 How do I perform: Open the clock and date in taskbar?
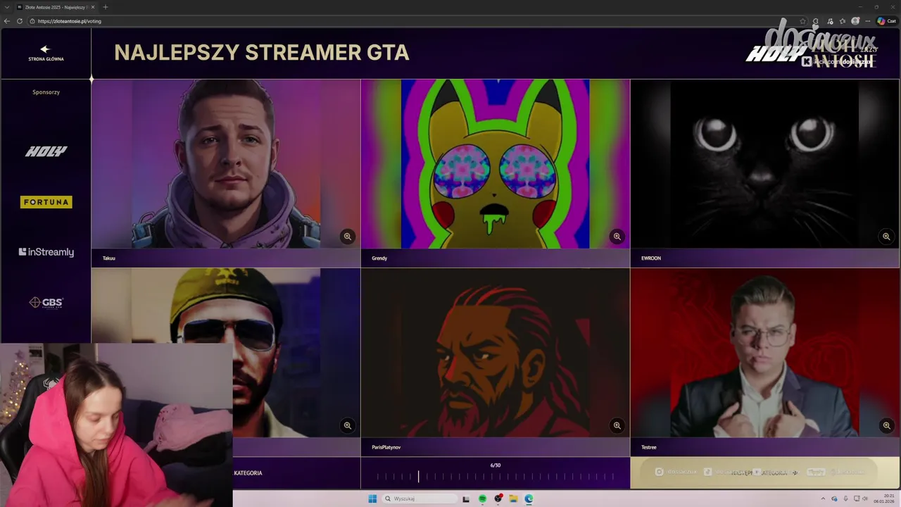coord(884,499)
